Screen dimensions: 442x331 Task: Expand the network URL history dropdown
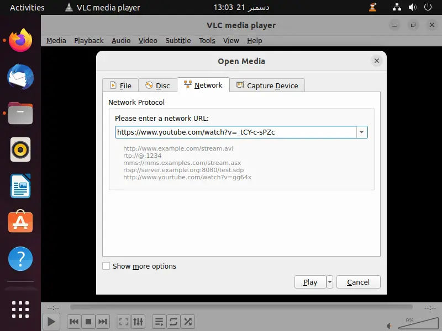coord(362,132)
